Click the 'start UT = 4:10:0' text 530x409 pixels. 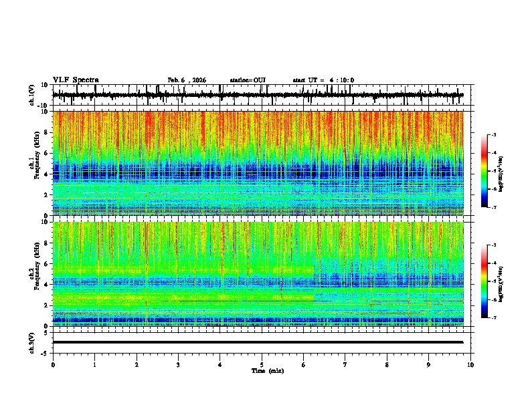(x=323, y=80)
